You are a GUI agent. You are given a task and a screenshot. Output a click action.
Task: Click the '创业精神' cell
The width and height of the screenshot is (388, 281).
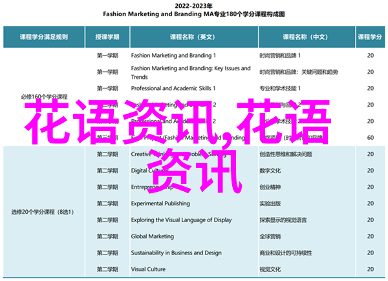point(270,187)
